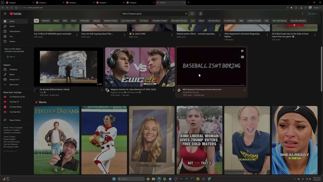Open Report history in the sidebar

point(15,120)
